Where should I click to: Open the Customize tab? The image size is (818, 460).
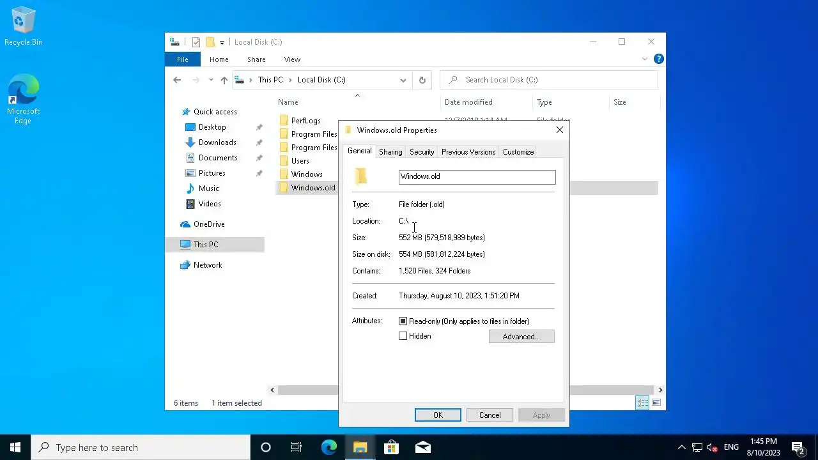pyautogui.click(x=518, y=152)
